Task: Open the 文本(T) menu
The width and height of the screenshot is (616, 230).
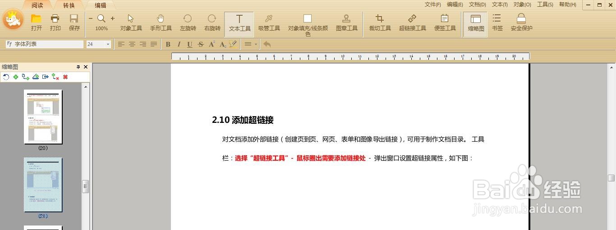Action: pyautogui.click(x=500, y=5)
